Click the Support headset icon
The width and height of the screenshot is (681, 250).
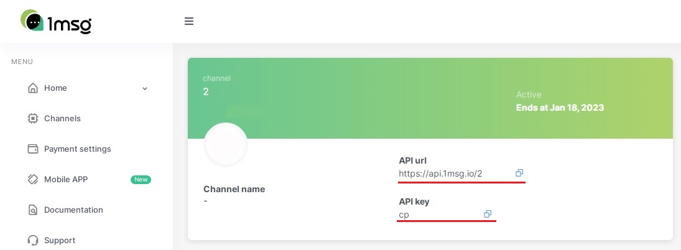click(x=33, y=240)
